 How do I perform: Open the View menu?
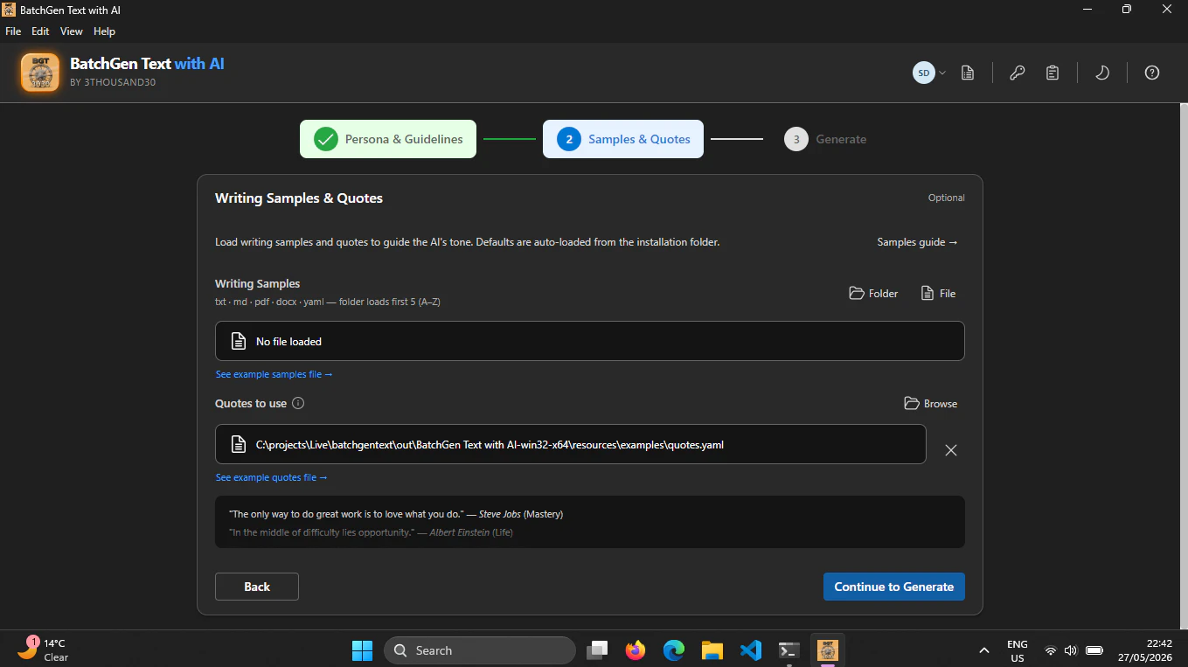(72, 31)
